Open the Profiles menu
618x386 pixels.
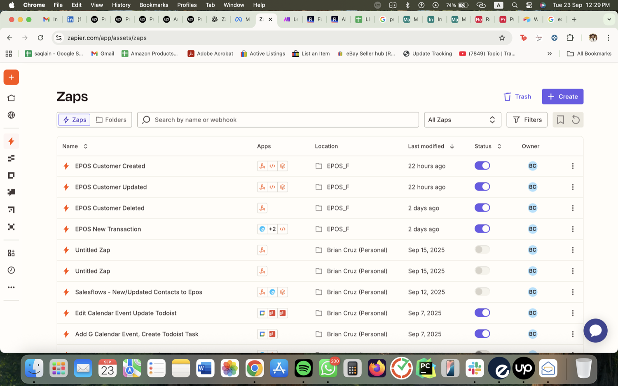[x=187, y=5]
